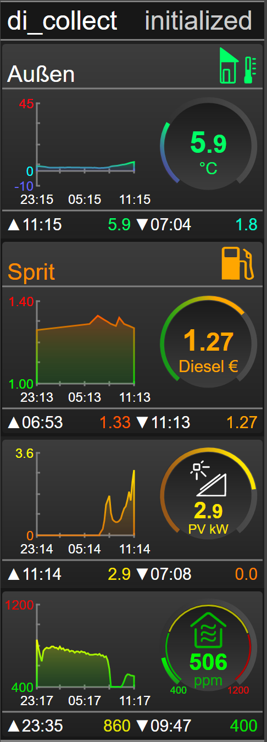
Task: Click the down triangle beside 09:47 ppm minimum
Action: [142, 726]
